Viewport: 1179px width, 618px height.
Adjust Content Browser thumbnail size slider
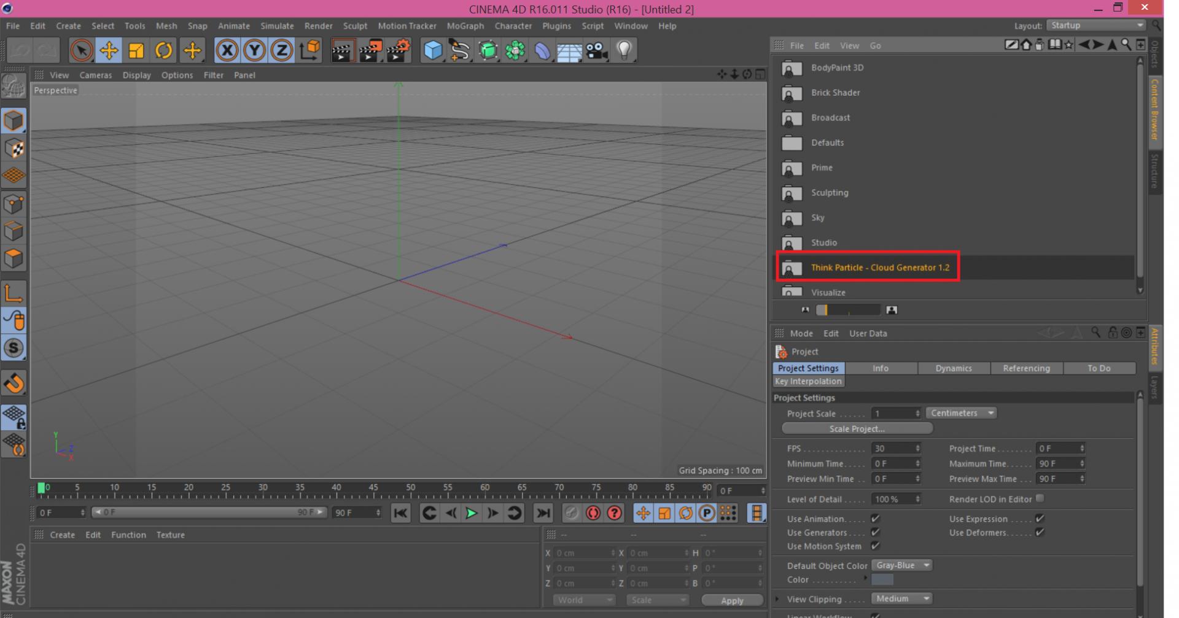848,310
